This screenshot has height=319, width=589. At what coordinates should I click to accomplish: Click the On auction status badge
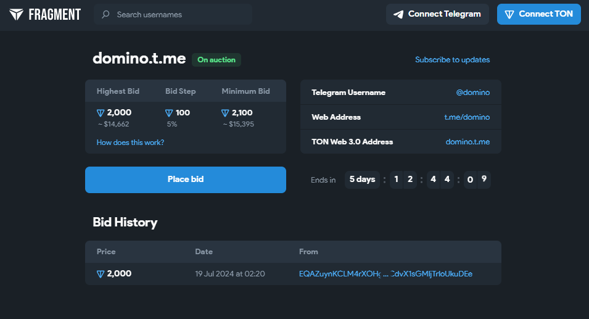tap(216, 60)
